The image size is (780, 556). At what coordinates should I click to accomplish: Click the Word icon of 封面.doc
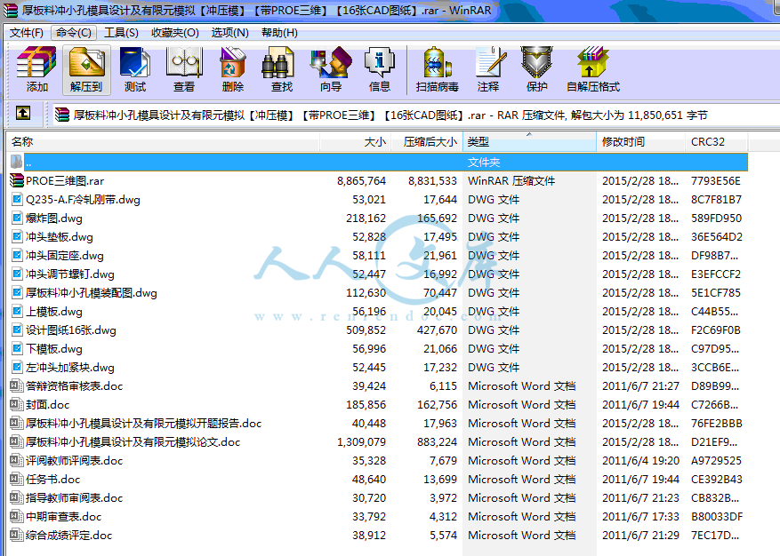(17, 404)
